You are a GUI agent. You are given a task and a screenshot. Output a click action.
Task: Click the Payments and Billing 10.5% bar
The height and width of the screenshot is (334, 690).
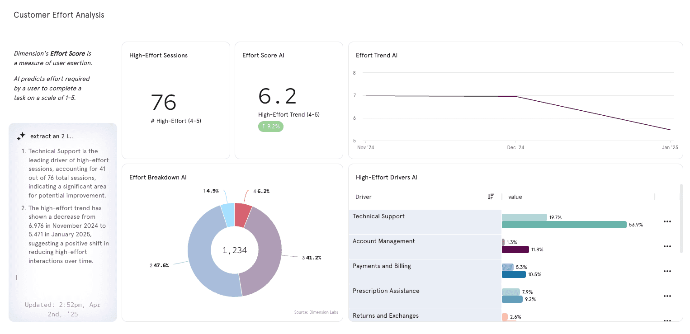[514, 274]
